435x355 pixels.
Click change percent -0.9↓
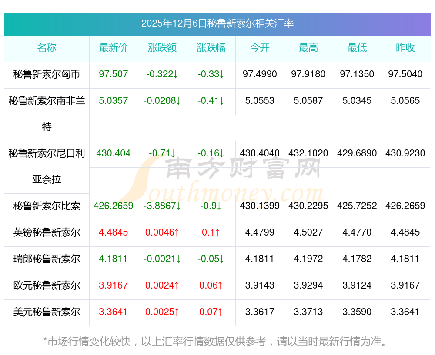click(x=211, y=206)
